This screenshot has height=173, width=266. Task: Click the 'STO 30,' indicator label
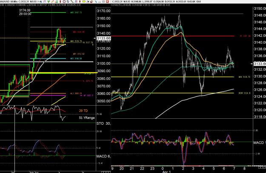(103, 123)
